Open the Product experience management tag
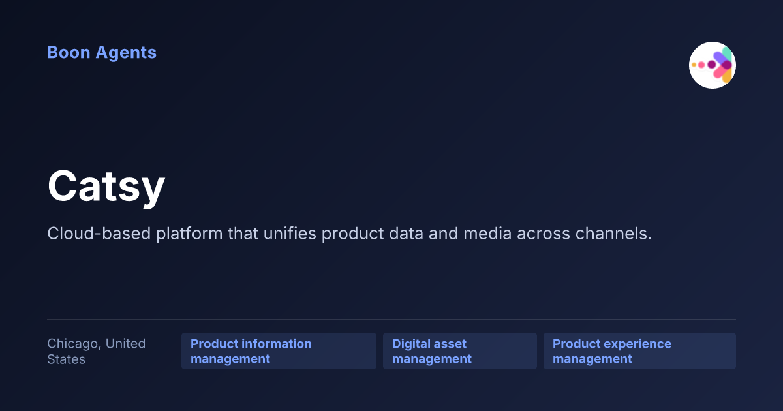 (x=639, y=351)
